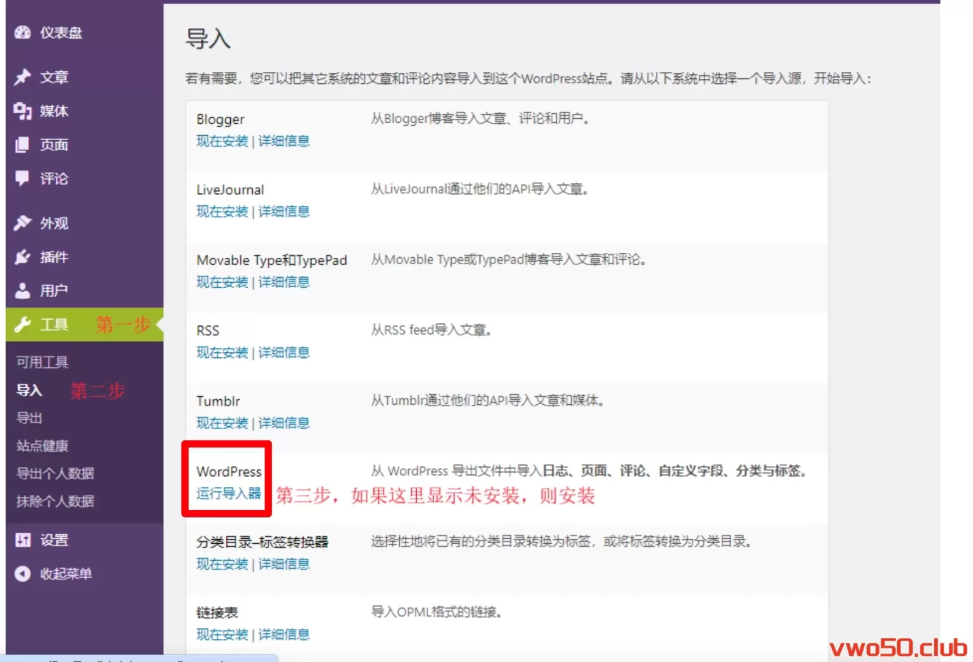Install the Tumblr importer via 现在安装

tap(222, 423)
